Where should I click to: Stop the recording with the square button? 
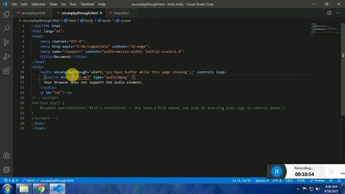tap(332, 171)
